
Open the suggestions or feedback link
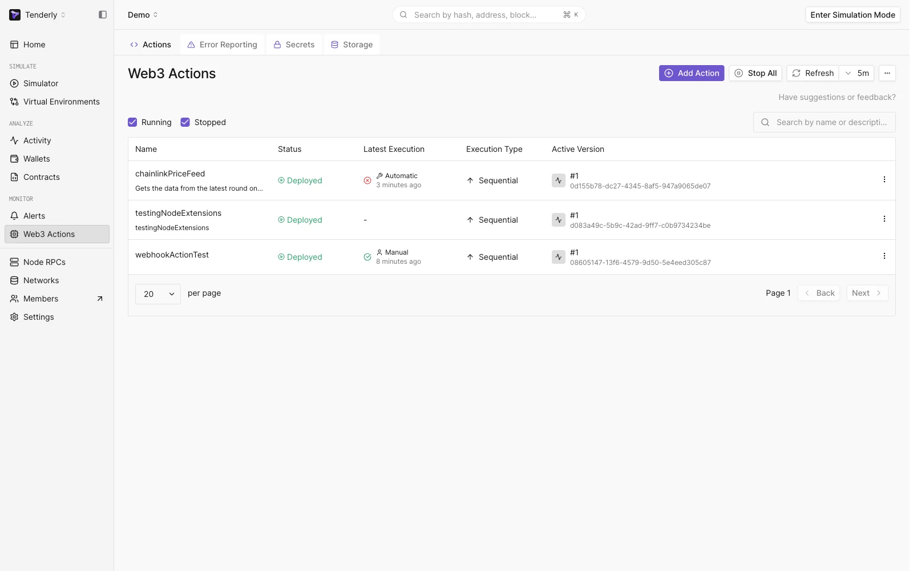pyautogui.click(x=837, y=97)
